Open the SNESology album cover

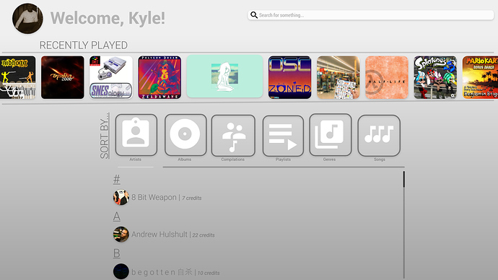coord(111,77)
